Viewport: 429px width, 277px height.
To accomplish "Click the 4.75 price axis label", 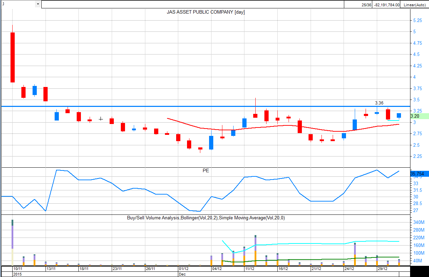I will (417, 43).
